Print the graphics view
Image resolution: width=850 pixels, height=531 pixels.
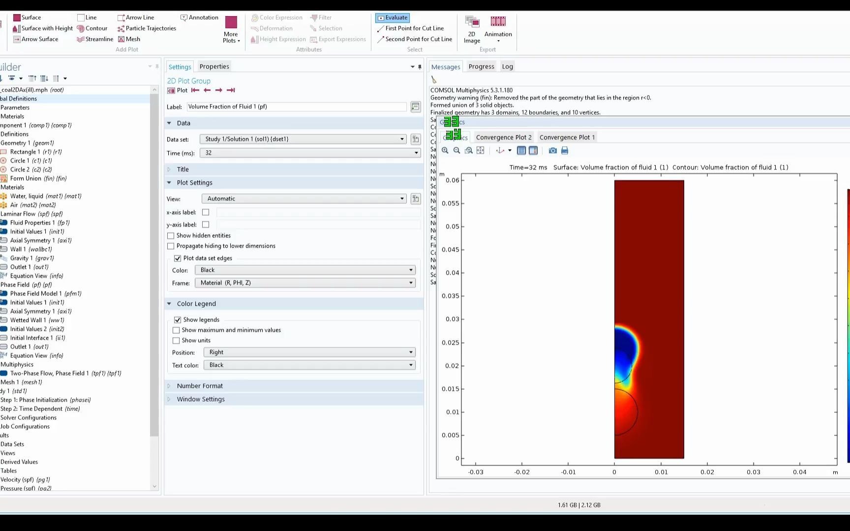tap(565, 150)
